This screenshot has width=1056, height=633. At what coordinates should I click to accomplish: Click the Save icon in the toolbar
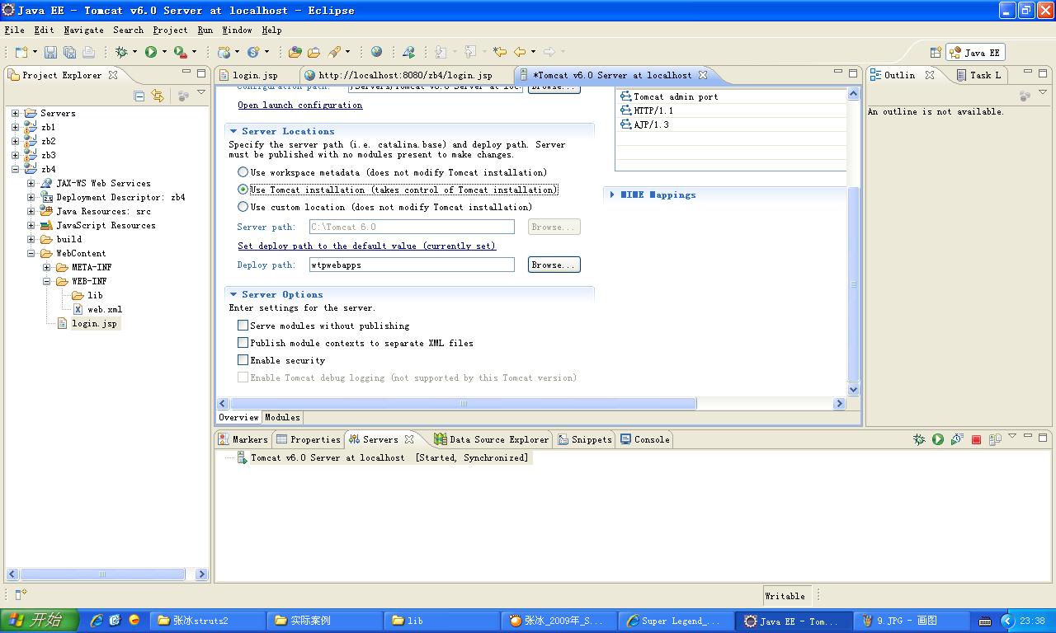(x=50, y=52)
